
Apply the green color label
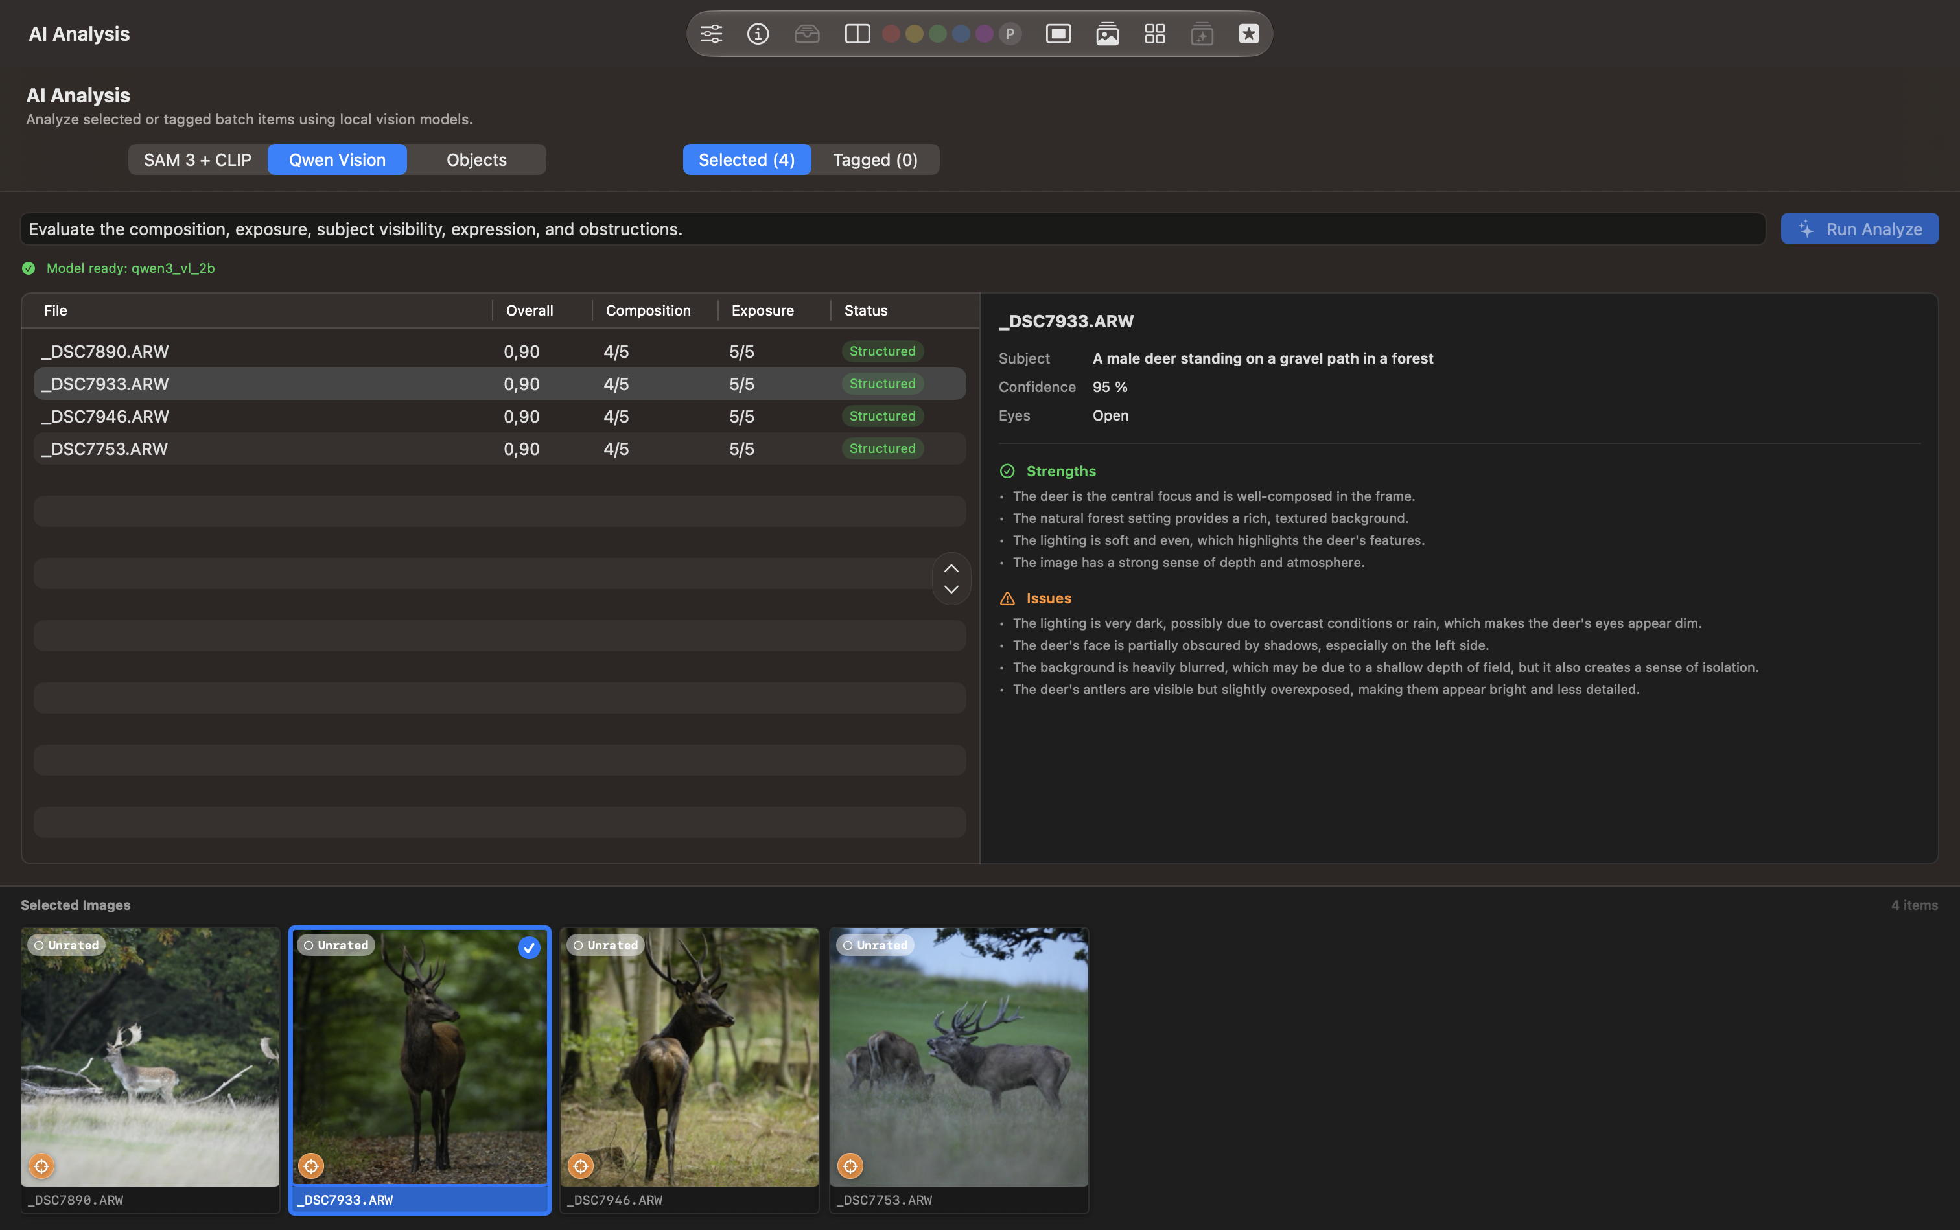(x=937, y=33)
